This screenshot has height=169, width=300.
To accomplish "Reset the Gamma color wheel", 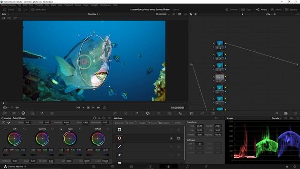I will (52, 129).
